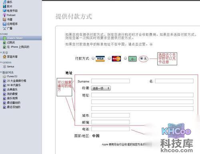The image size is (200, 154).
Task: Click the 电话 phone field
Action: pos(110,129)
